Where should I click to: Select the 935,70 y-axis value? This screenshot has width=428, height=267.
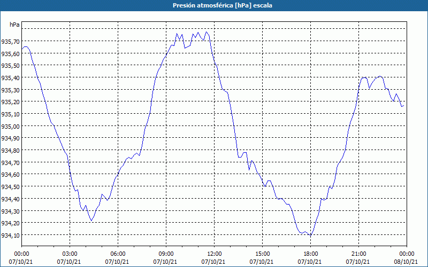(x=11, y=42)
